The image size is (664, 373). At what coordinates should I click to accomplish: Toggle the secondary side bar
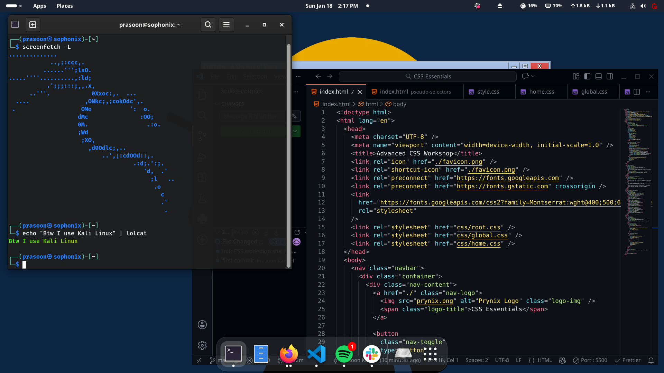tap(610, 76)
